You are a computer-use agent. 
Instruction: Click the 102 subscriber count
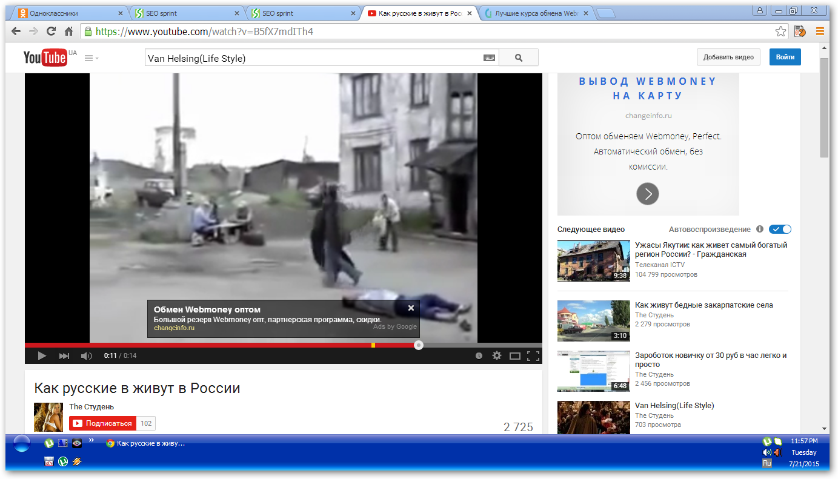[x=146, y=423]
